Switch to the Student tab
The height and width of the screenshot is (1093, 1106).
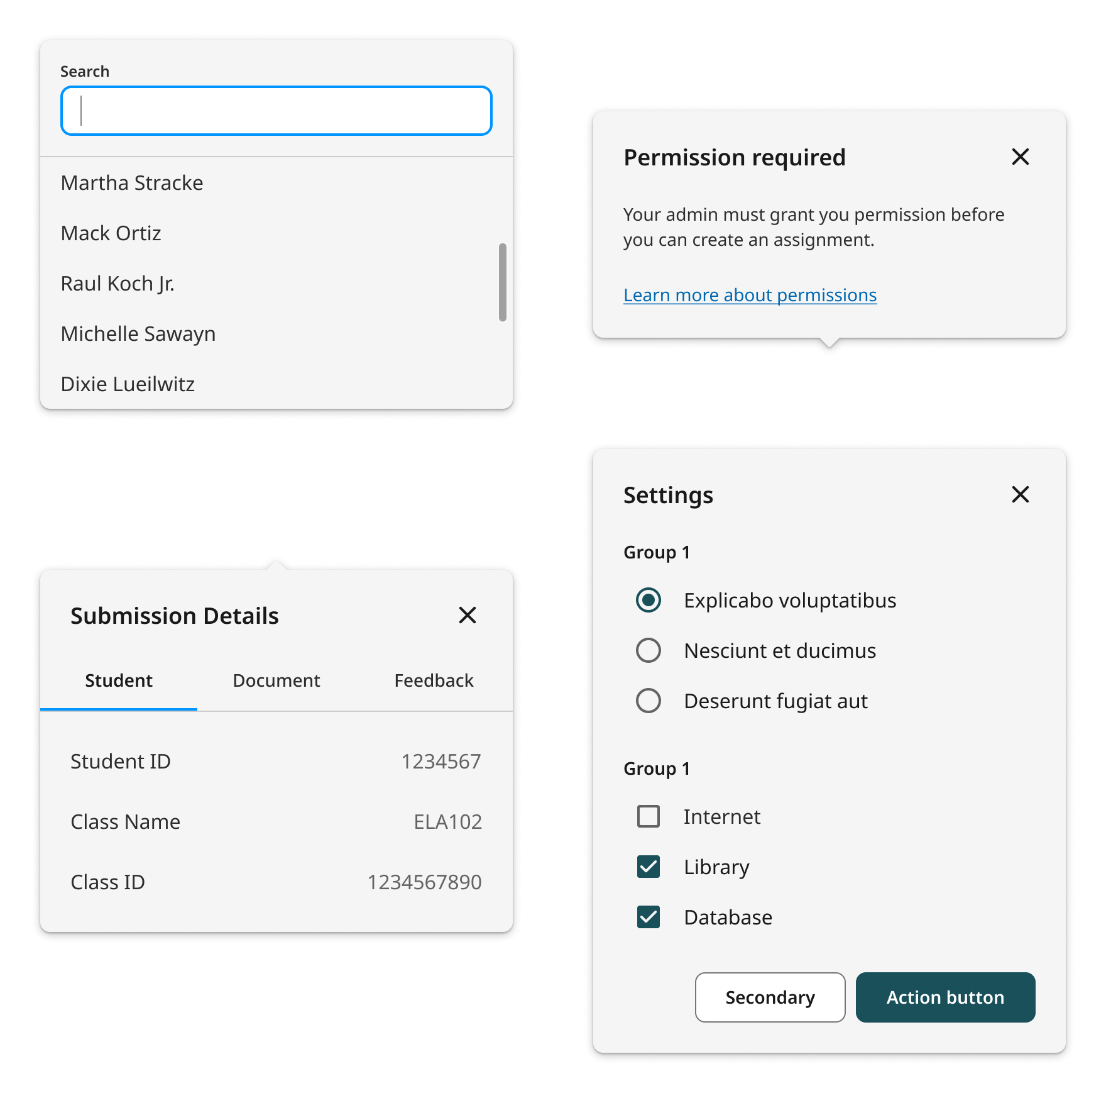pyautogui.click(x=119, y=680)
